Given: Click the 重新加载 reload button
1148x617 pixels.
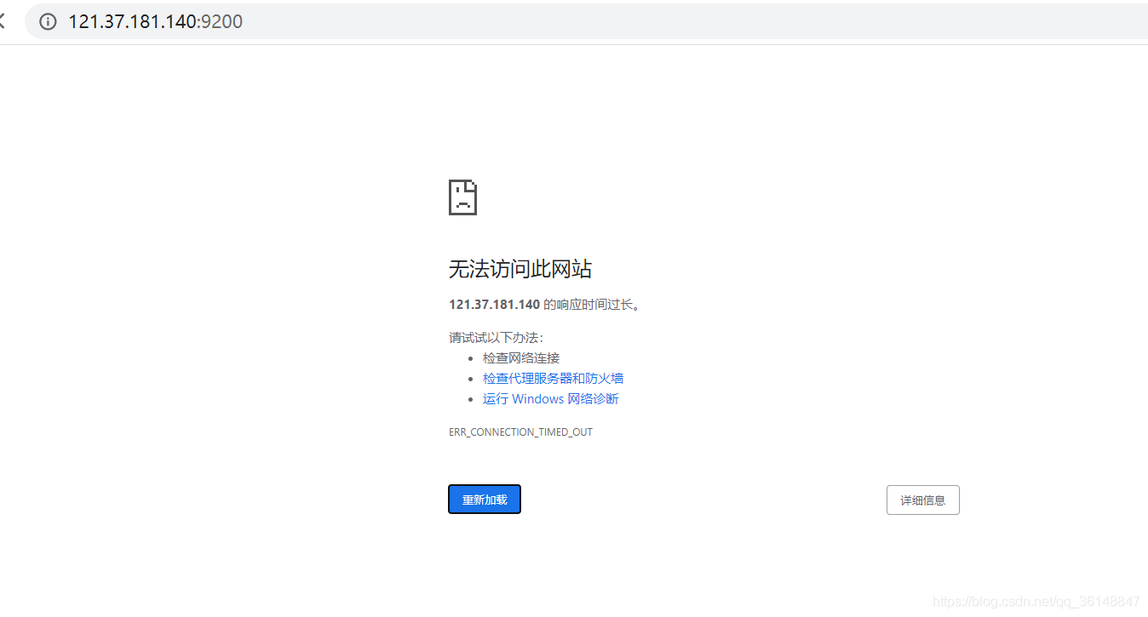Looking at the screenshot, I should tap(485, 500).
